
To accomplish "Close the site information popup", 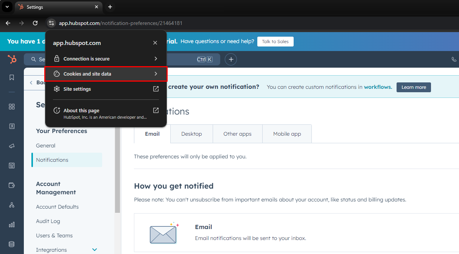I will pyautogui.click(x=155, y=43).
